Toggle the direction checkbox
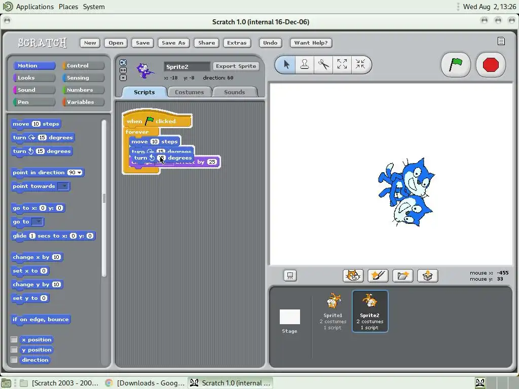This screenshot has width=519, height=389. (14, 360)
